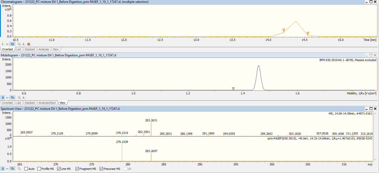The width and height of the screenshot is (379, 173).
Task: Click the colored peaks icon in Chromatogram toolbar
Action: [x=29, y=44]
